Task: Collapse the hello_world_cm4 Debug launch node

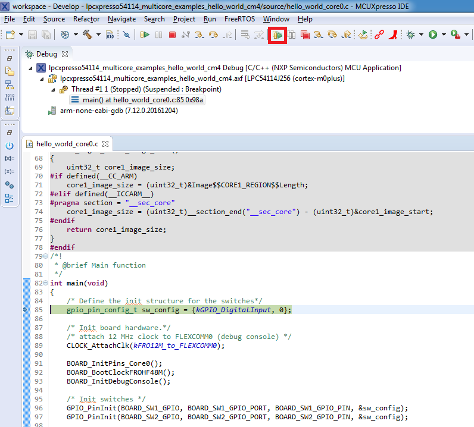Action: point(31,68)
